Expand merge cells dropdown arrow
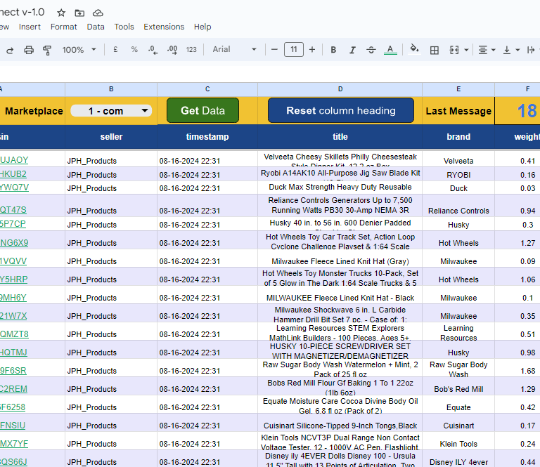This screenshot has height=467, width=540. (466, 50)
